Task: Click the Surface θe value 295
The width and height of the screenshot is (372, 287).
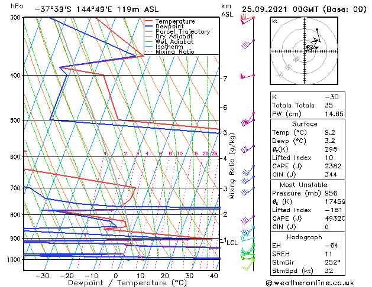Action: pos(331,149)
